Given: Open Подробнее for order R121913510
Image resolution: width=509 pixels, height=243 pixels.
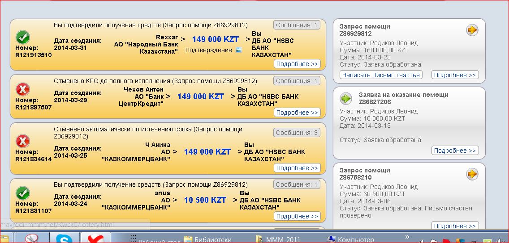Looking at the screenshot, I should click(x=297, y=64).
